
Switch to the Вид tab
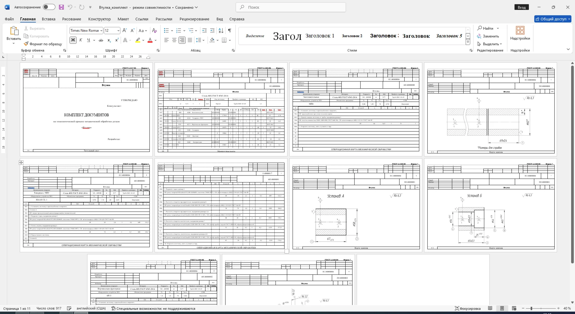220,19
